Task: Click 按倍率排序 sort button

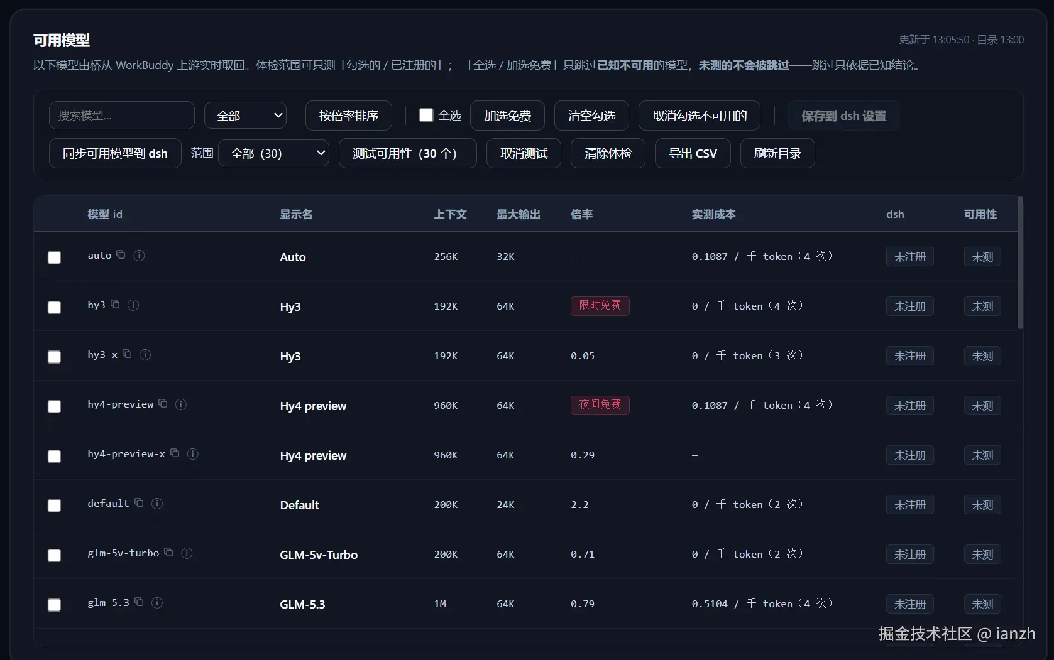Action: (x=349, y=116)
